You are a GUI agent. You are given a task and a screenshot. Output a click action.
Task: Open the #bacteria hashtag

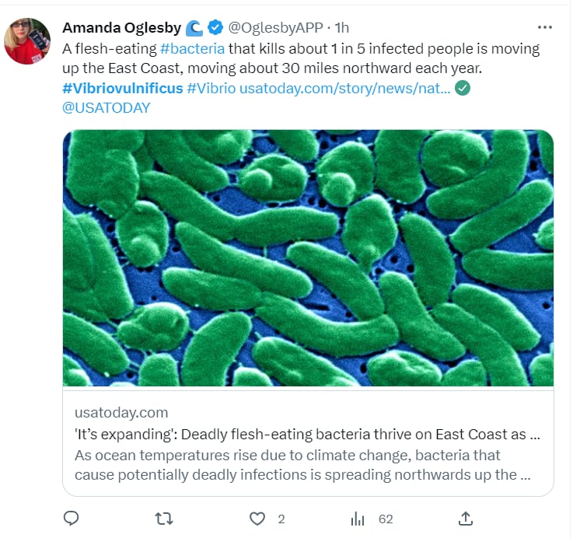[192, 49]
